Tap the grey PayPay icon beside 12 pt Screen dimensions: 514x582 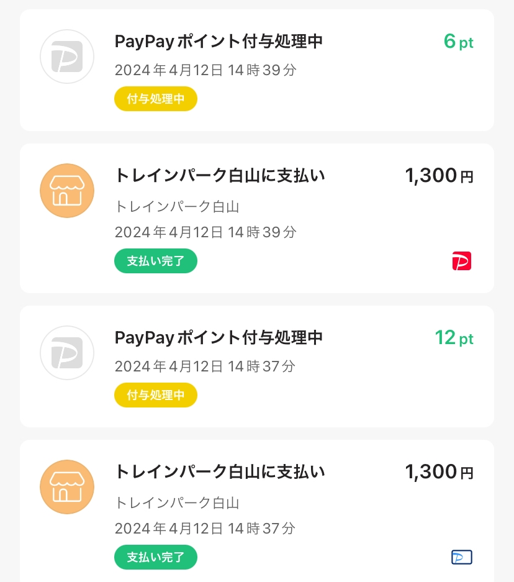tap(67, 353)
